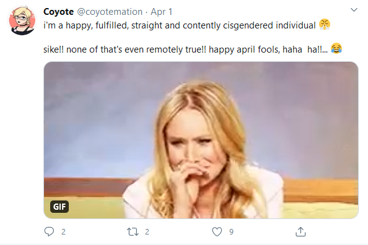This screenshot has height=245, width=368.
Task: Click the laughing crying emoji
Action: coord(336,48)
